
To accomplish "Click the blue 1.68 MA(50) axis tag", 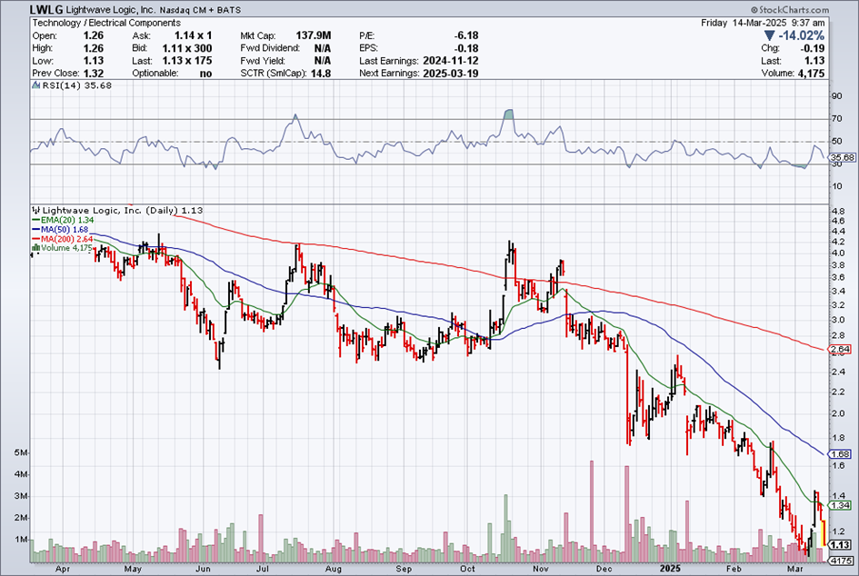I will click(x=841, y=454).
